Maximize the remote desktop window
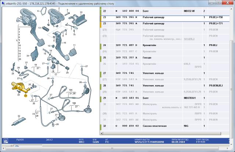Screen dimensions: 235x152 (x=218, y=3)
